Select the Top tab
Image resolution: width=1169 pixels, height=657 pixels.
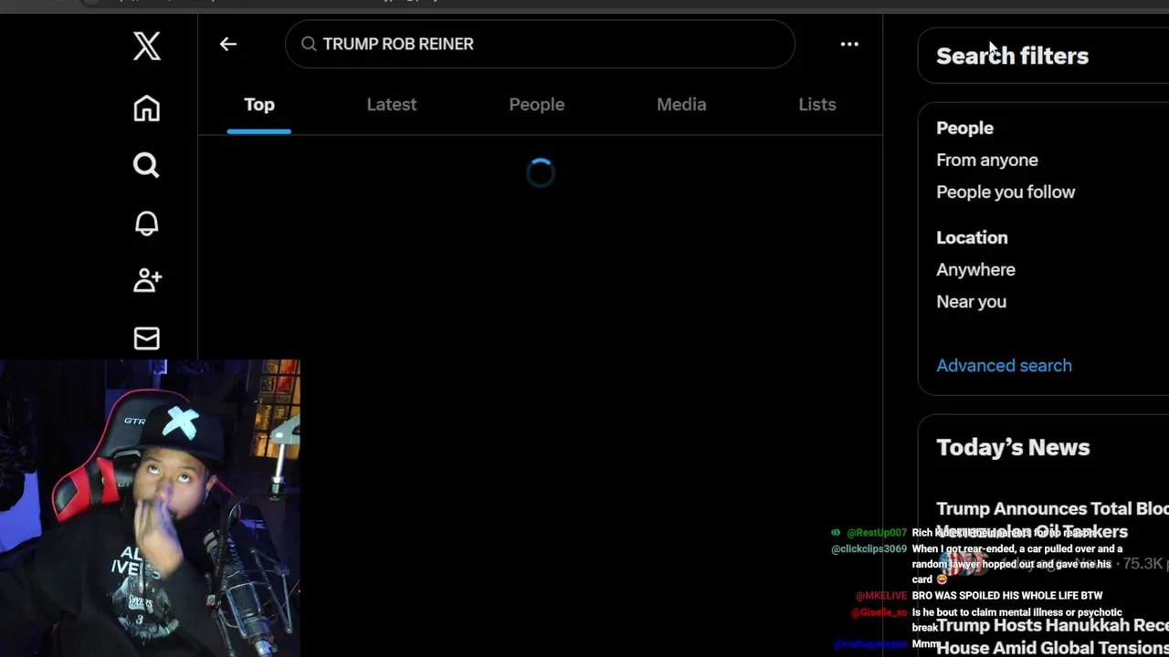259,105
